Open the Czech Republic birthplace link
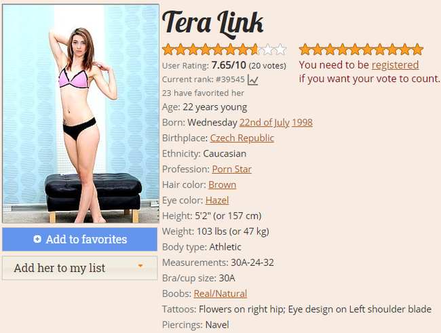441x333 pixels. [242, 138]
